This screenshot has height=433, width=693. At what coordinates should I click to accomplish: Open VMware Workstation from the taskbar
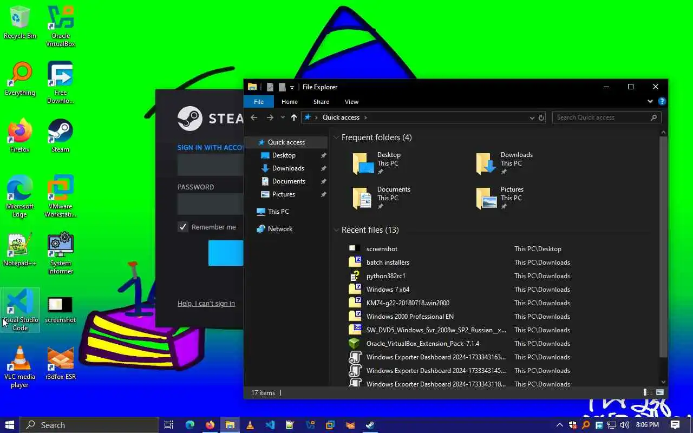pyautogui.click(x=330, y=425)
